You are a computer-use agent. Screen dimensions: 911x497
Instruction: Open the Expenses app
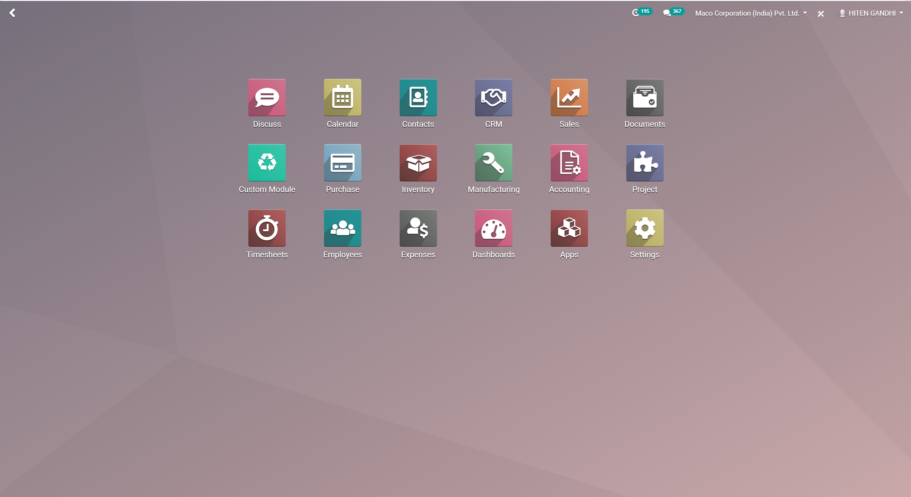(418, 228)
